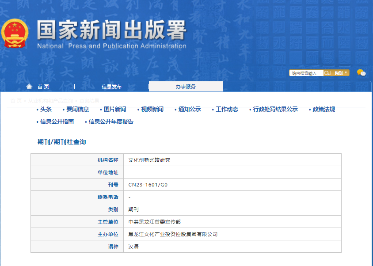Navigate to 图片新闻 section
This screenshot has width=373, height=266.
click(115, 110)
